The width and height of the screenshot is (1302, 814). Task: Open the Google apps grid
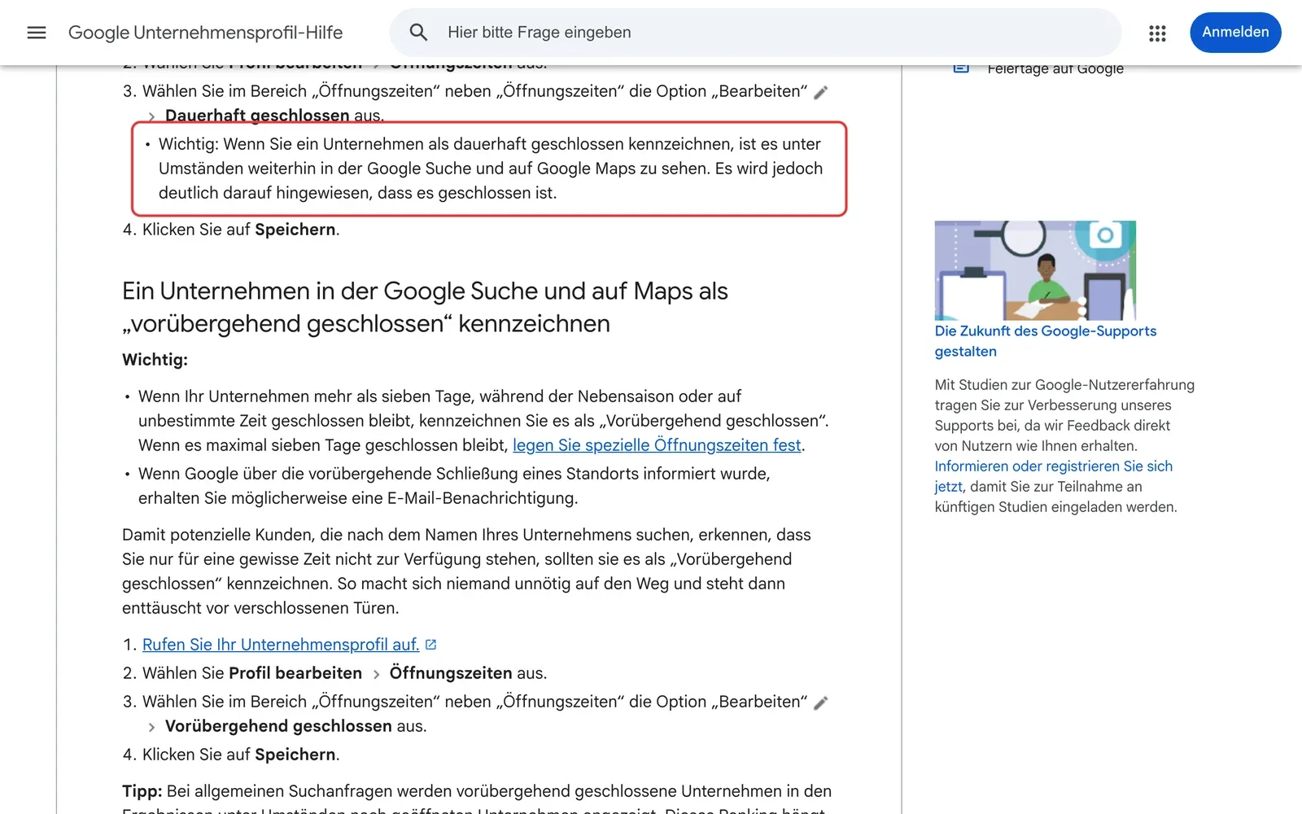[x=1157, y=33]
